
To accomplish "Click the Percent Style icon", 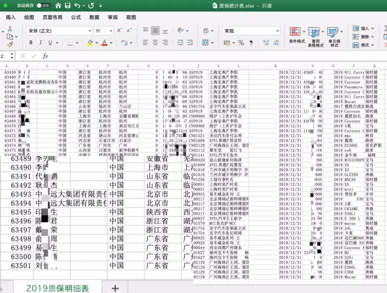I will tap(241, 43).
